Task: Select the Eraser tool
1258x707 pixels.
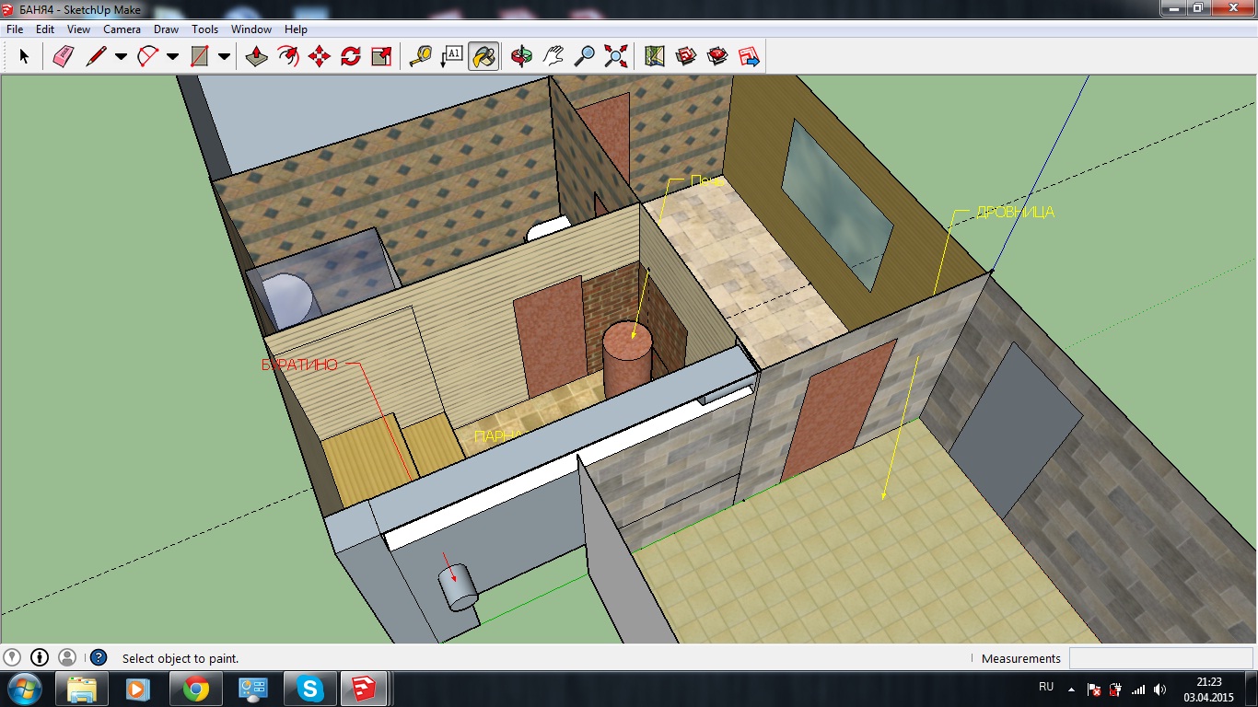Action: coord(63,57)
